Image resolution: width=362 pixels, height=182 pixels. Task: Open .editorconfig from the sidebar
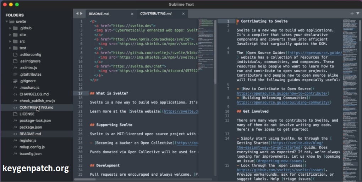point(30,55)
